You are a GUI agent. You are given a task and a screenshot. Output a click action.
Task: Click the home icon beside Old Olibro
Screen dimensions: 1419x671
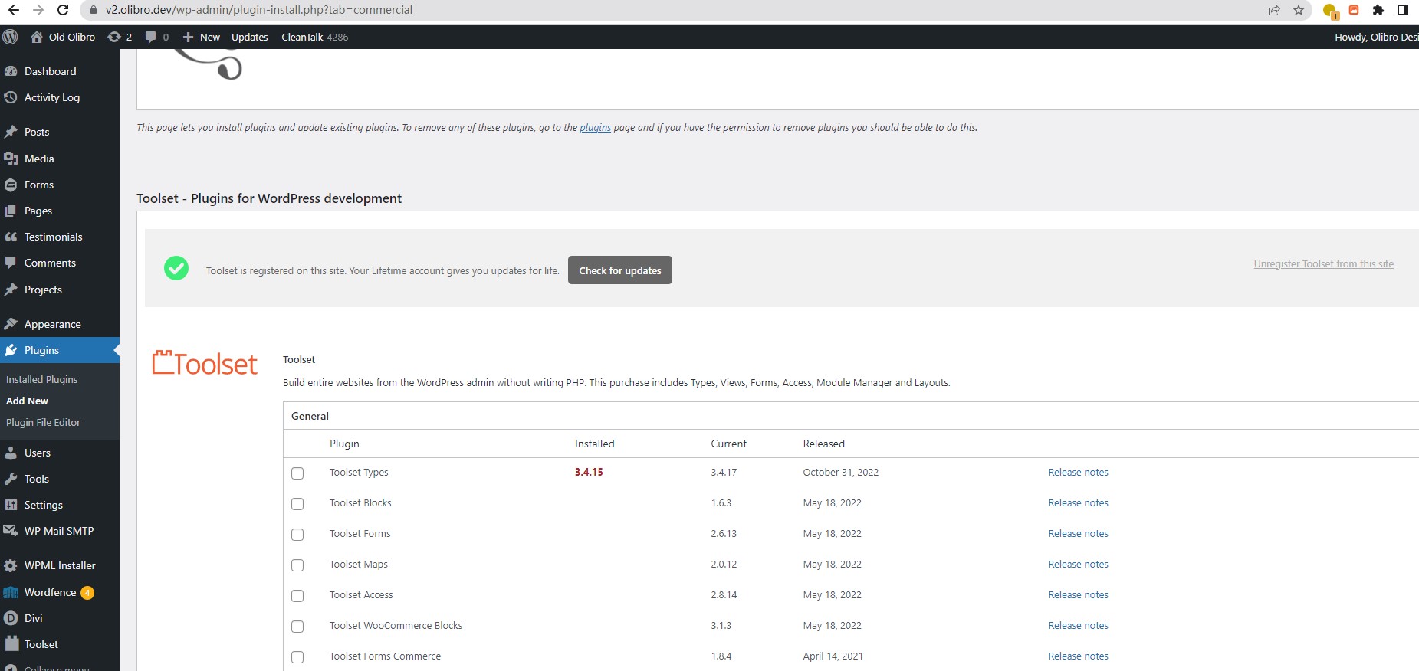37,37
